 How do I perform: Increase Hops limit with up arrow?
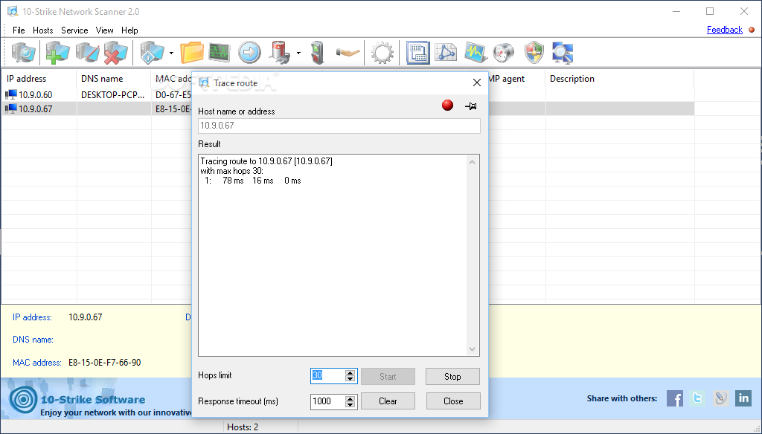pos(350,373)
